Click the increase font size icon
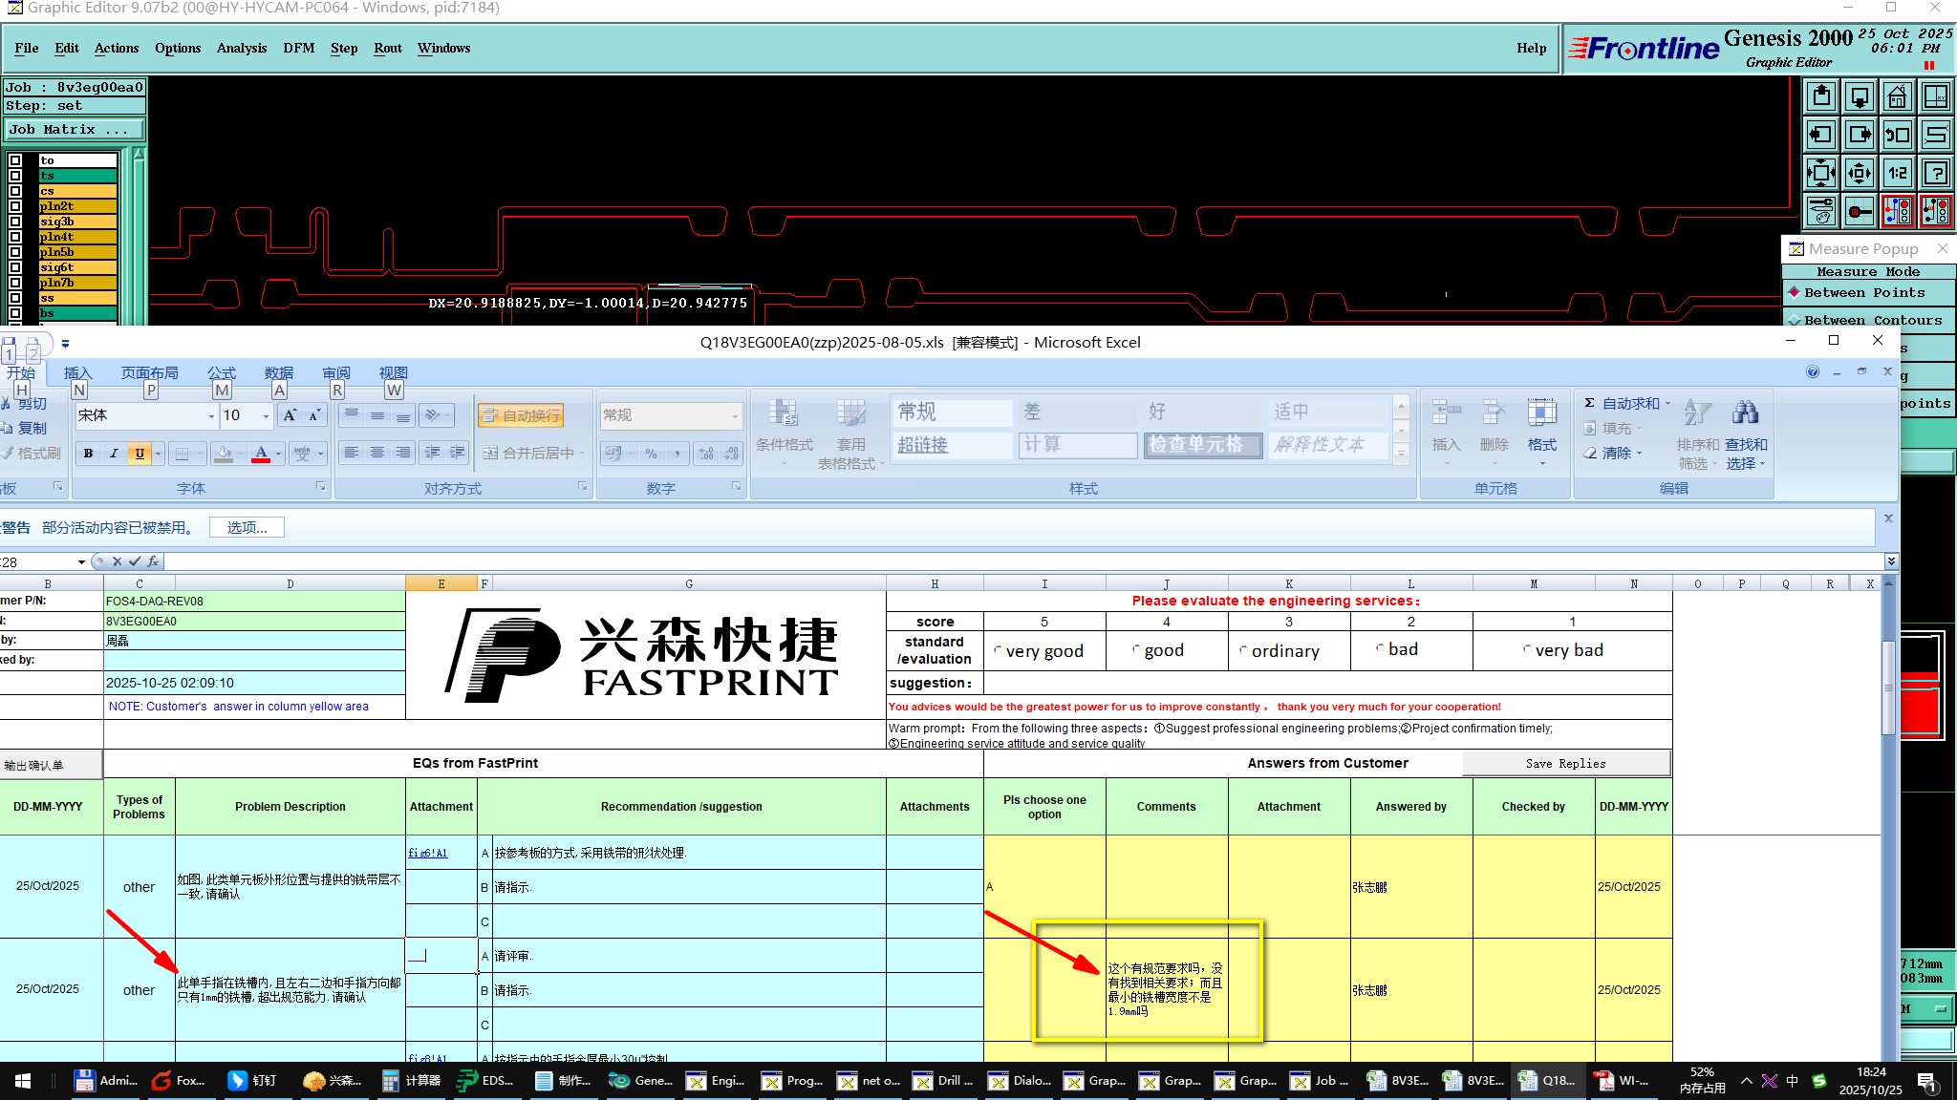This screenshot has height=1100, width=1957. [x=289, y=415]
